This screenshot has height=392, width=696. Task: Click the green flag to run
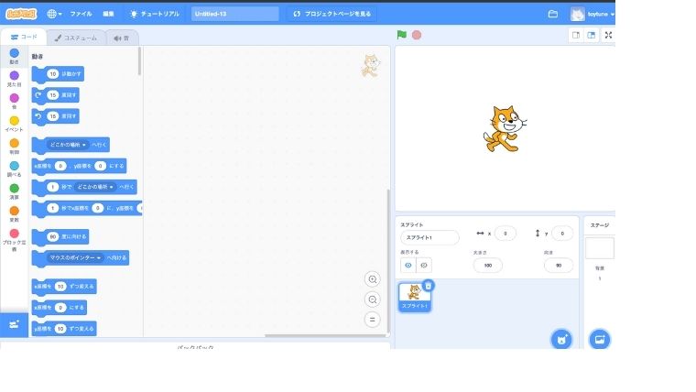click(402, 35)
